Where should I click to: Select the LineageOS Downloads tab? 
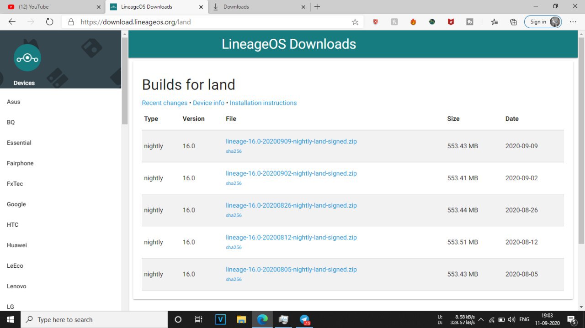coord(156,7)
